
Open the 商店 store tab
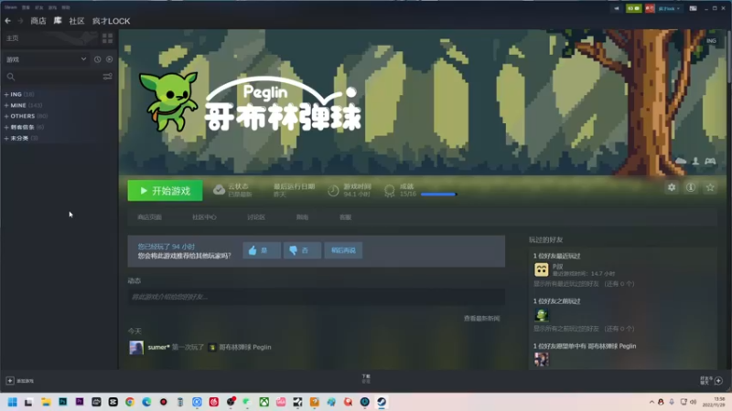pyautogui.click(x=38, y=21)
